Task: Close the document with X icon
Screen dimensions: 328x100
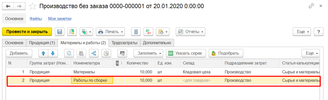Action: coord(321,6)
